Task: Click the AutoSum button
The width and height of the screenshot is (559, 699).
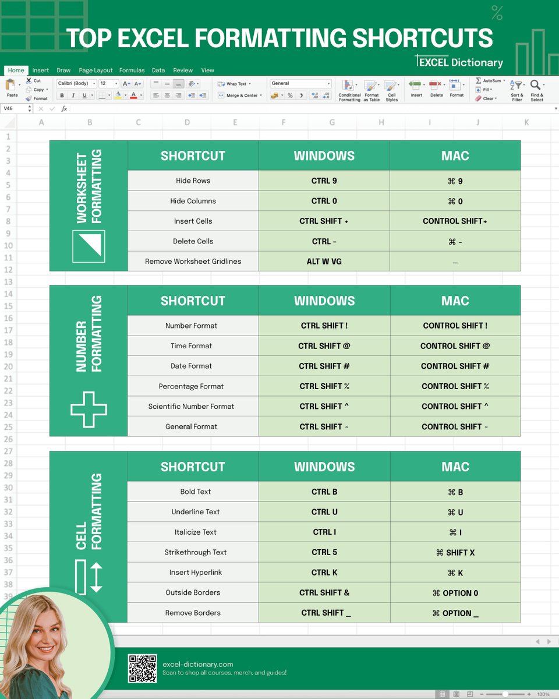Action: [489, 81]
